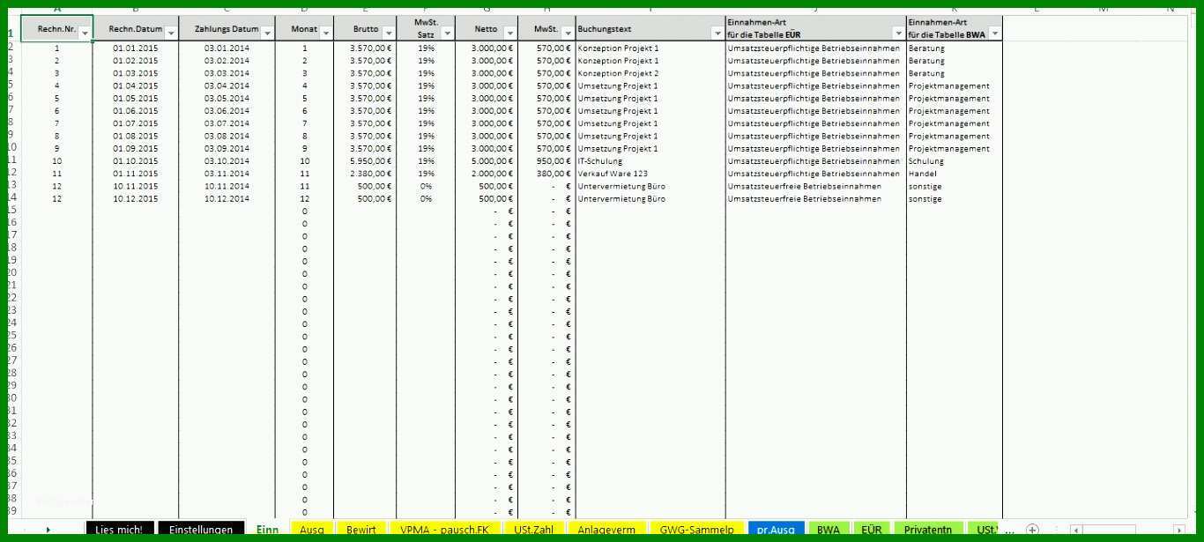Select cell with date 01.01.2015

click(x=136, y=48)
